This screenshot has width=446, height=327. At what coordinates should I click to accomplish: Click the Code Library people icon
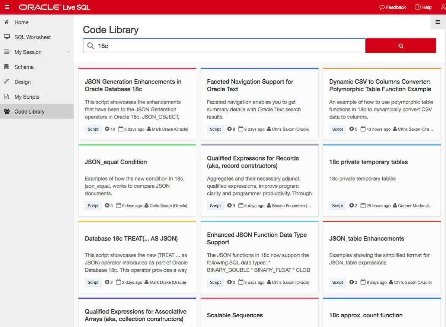click(7, 111)
